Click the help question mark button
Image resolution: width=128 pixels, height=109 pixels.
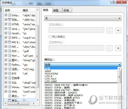click(x=114, y=2)
